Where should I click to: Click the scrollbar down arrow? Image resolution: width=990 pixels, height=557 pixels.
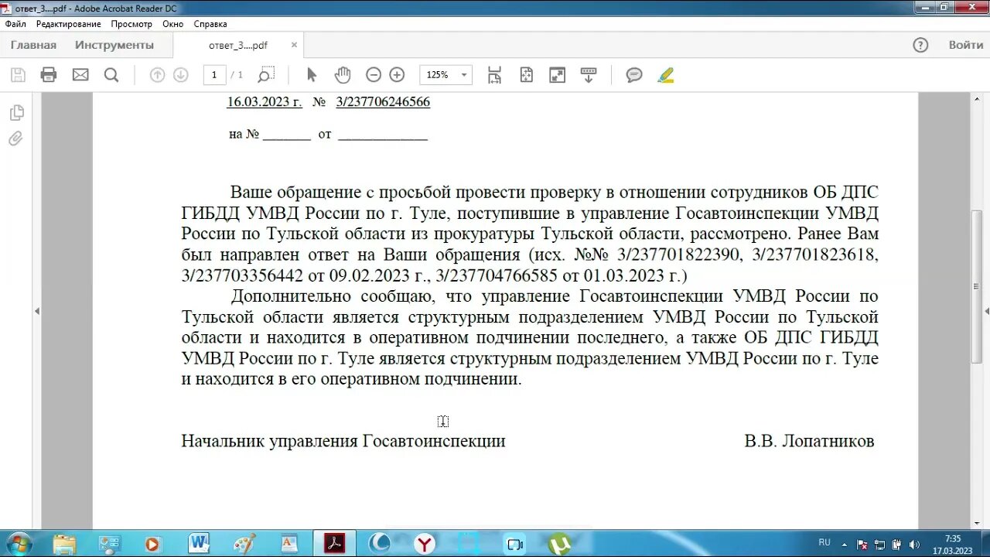(976, 524)
